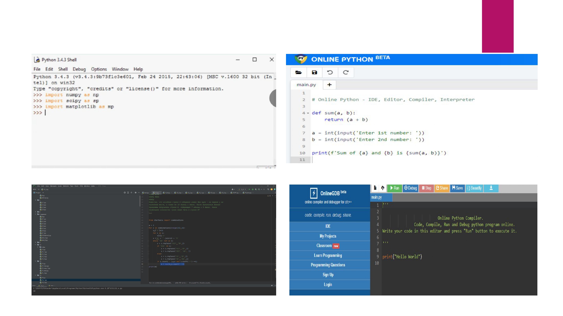Viewport: 563px width, 316px height.
Task: Open Classroom link in OnlineGDB sidebar
Action: pyautogui.click(x=328, y=246)
